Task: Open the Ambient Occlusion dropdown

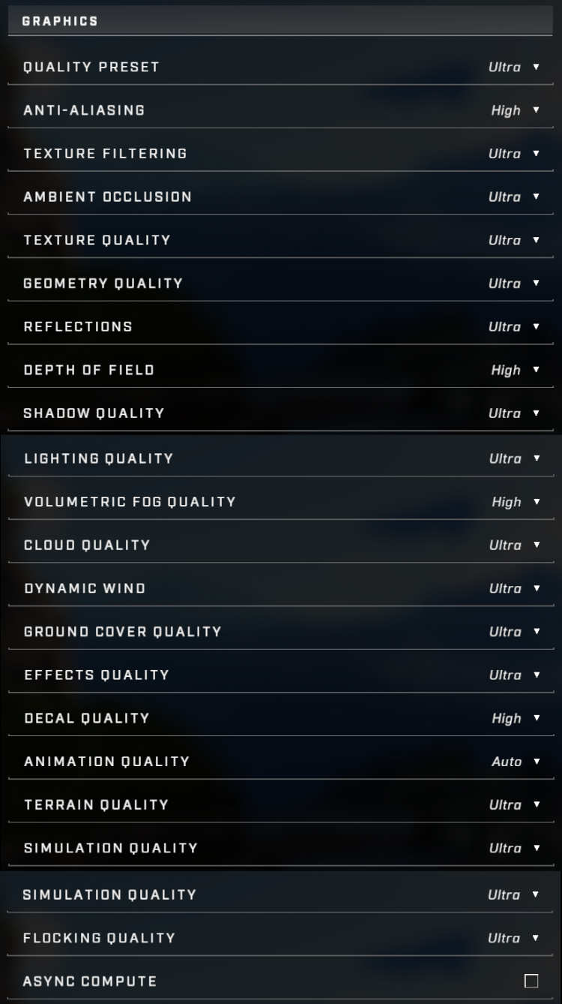Action: click(536, 197)
